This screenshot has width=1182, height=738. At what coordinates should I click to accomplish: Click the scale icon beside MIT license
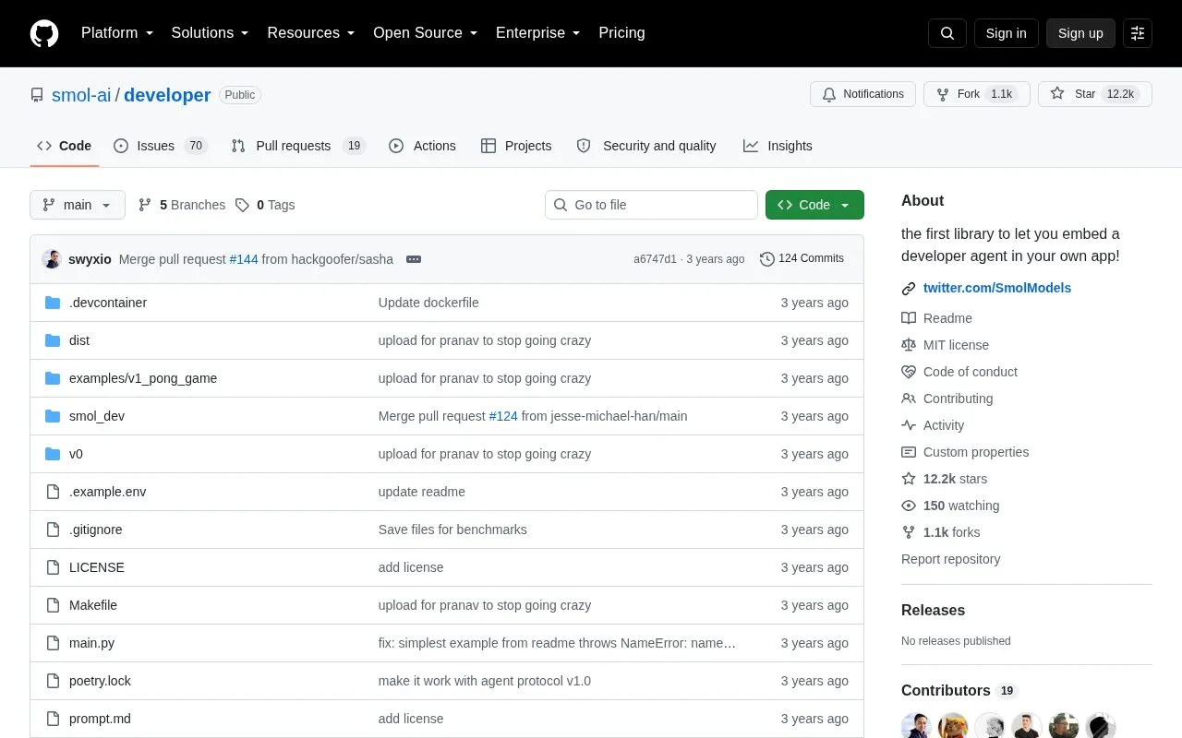(909, 345)
